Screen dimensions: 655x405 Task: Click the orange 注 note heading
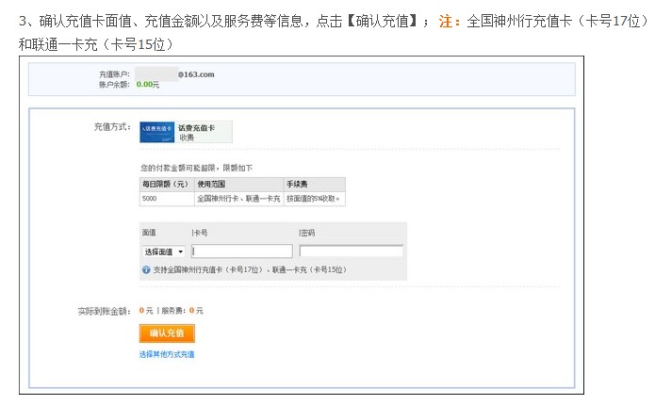[449, 21]
